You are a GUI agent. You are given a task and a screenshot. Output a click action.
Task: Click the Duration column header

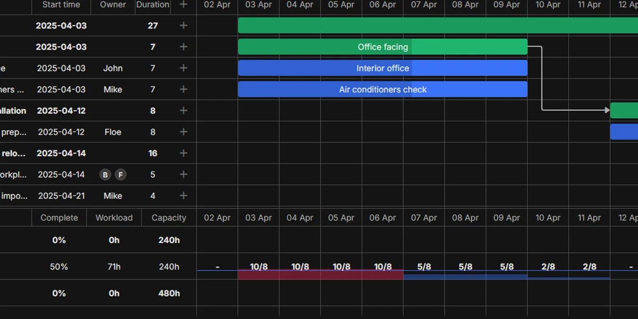153,5
